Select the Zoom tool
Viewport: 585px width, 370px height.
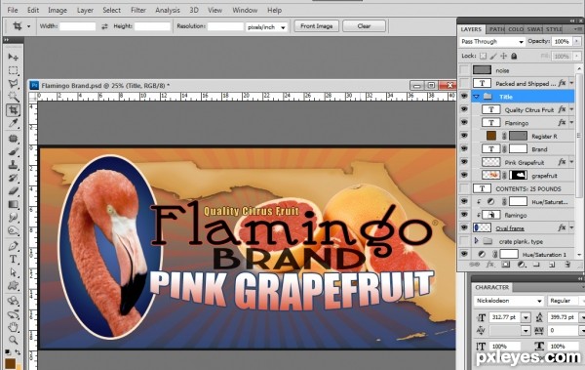[x=13, y=340]
